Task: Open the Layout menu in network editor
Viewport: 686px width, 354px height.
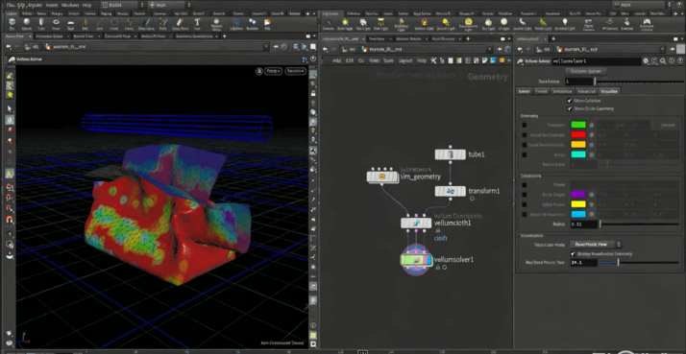Action: [405, 60]
